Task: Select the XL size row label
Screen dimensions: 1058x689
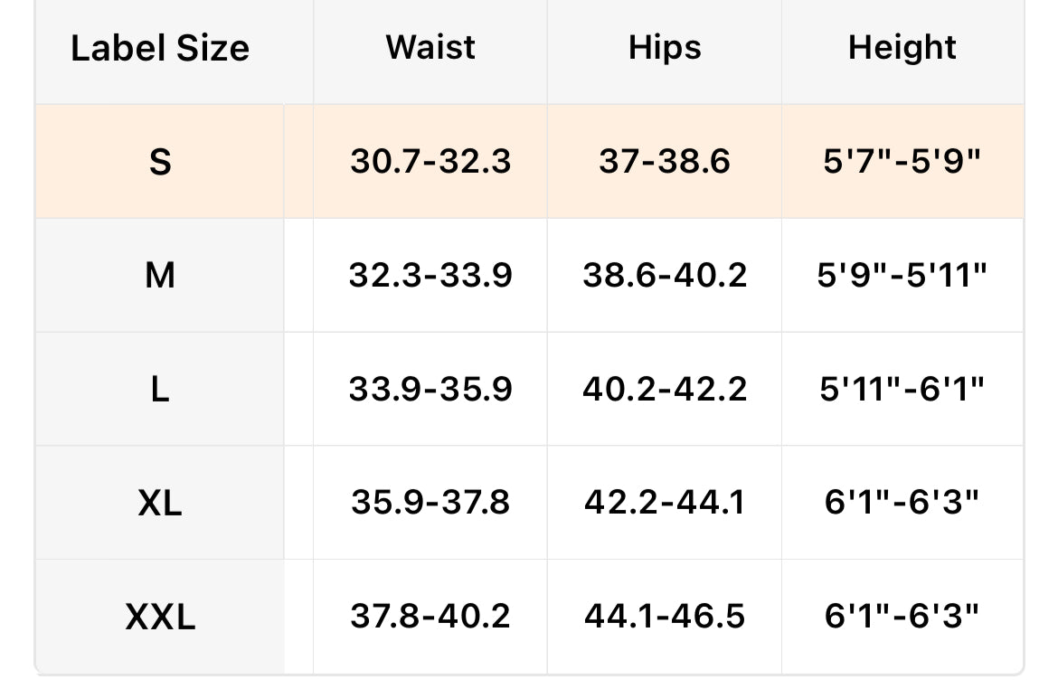Action: [x=160, y=504]
